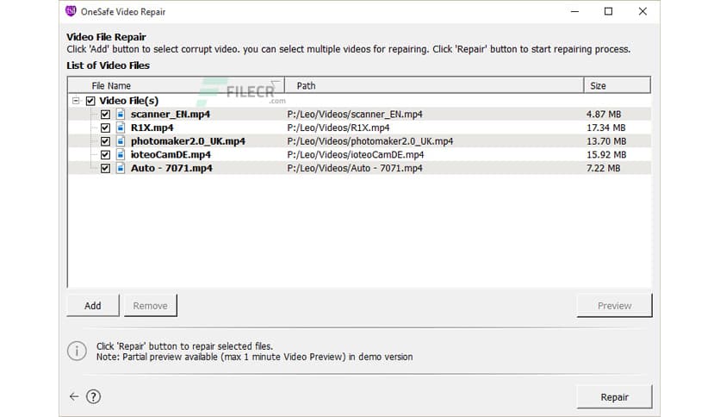Click the OneSafe Video Repair app icon
The image size is (720, 417).
(71, 11)
